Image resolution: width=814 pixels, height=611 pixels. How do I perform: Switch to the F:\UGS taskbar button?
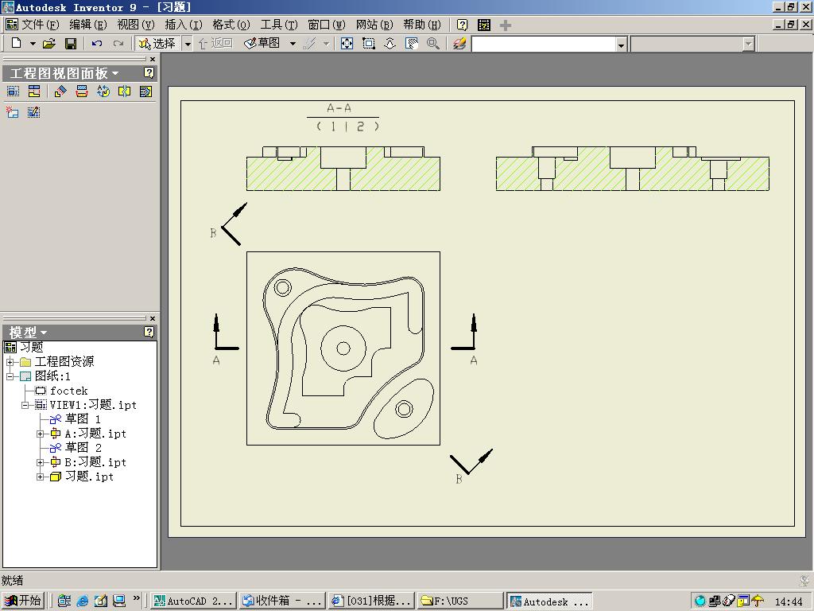460,601
